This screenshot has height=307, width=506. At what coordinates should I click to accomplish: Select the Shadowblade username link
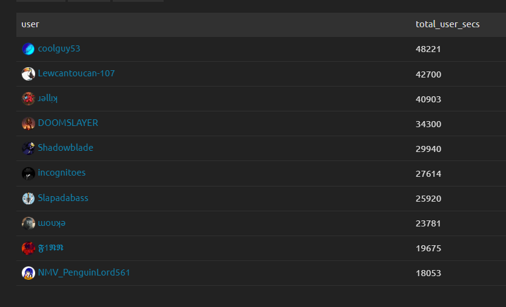coord(65,148)
